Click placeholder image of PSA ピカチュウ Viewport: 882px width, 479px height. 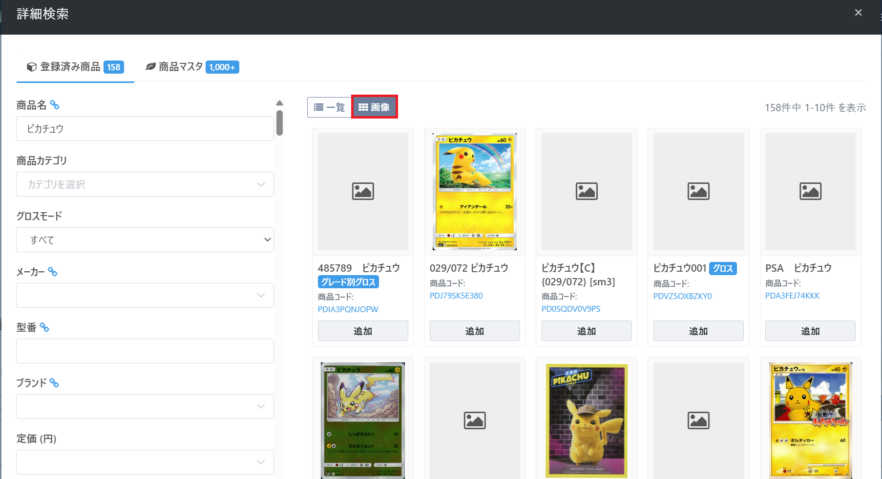810,192
